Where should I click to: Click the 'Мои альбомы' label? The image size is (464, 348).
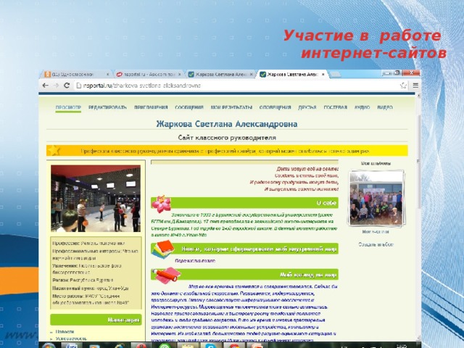tap(376, 163)
